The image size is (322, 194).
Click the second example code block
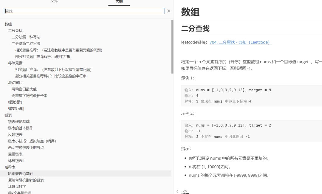[252, 131]
